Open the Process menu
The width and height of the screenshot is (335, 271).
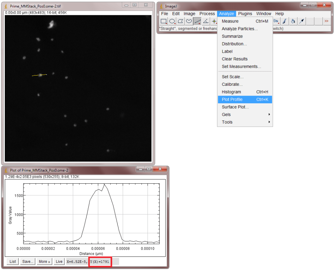(207, 14)
